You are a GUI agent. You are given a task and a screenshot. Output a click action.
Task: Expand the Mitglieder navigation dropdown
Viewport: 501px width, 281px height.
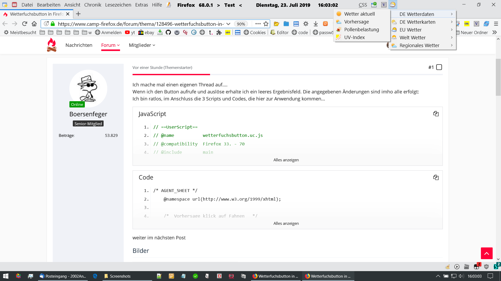coord(142,45)
